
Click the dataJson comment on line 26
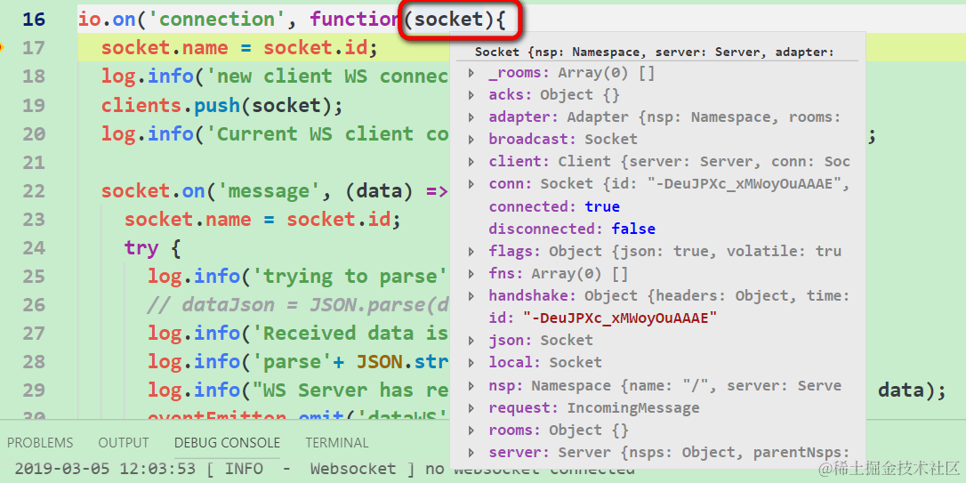[298, 305]
